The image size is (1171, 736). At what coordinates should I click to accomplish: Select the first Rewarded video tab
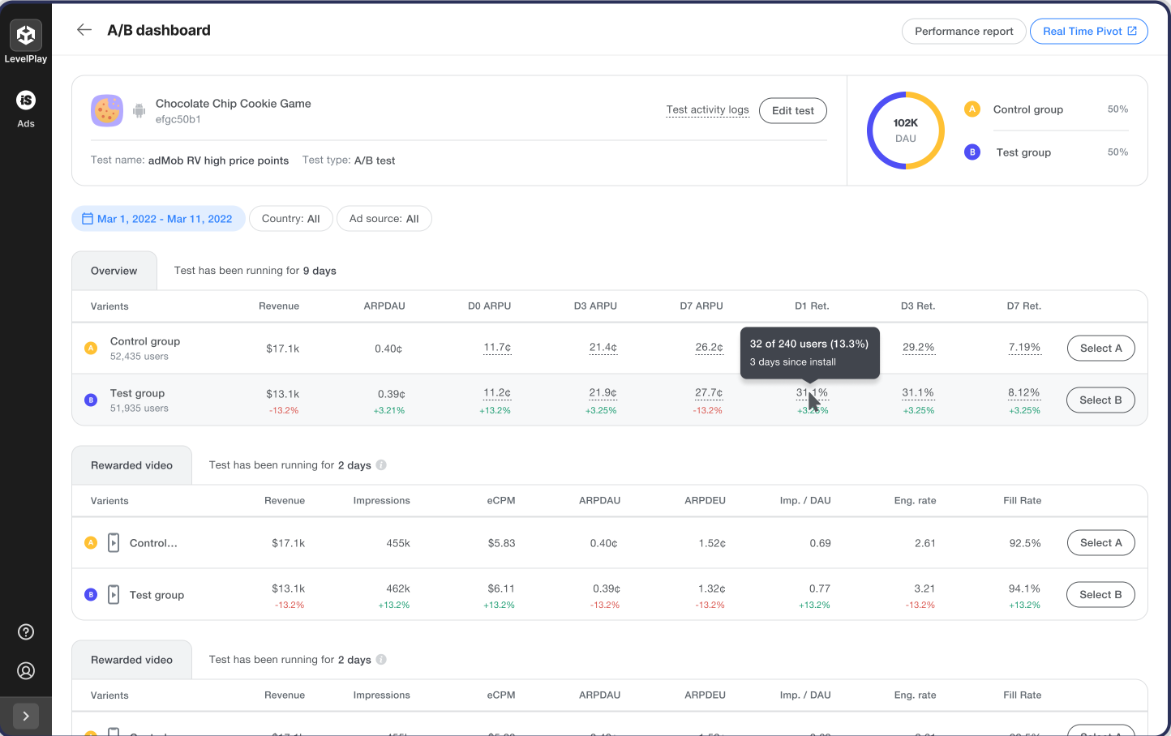coord(131,465)
